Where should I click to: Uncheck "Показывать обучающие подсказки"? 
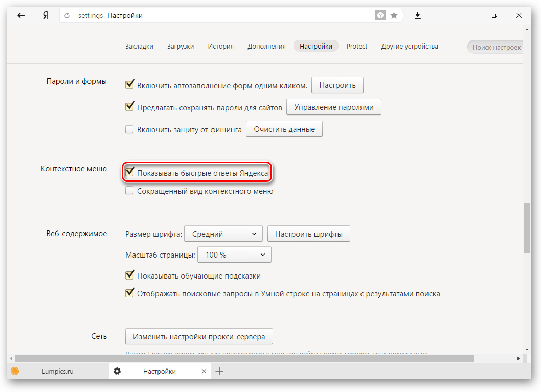tap(130, 276)
